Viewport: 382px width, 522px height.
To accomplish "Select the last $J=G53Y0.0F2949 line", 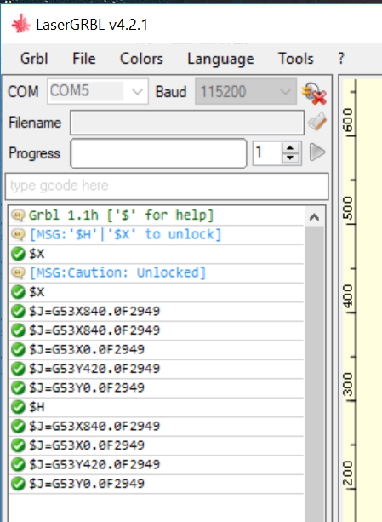I will (x=157, y=484).
